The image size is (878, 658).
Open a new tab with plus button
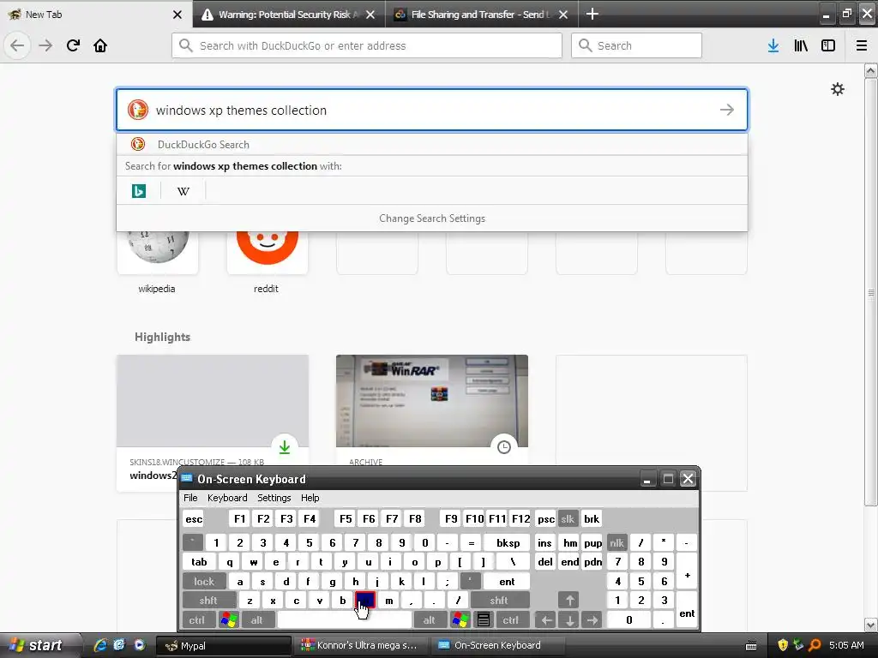click(592, 14)
